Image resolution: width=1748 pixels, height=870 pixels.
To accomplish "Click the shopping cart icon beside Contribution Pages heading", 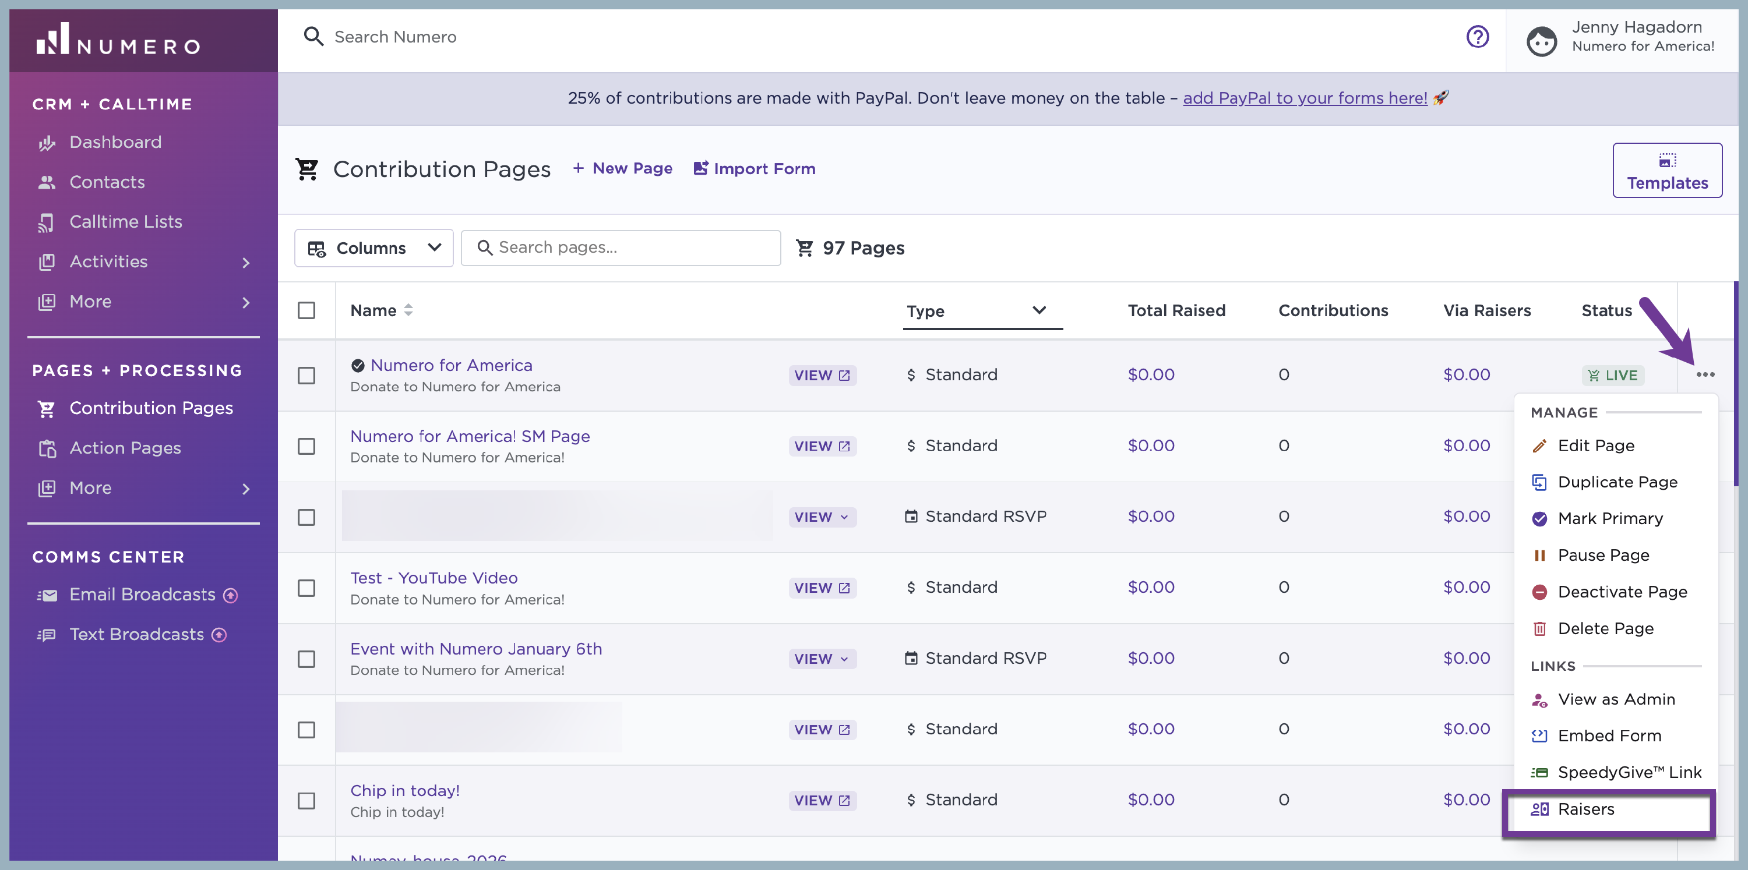I will pos(308,169).
